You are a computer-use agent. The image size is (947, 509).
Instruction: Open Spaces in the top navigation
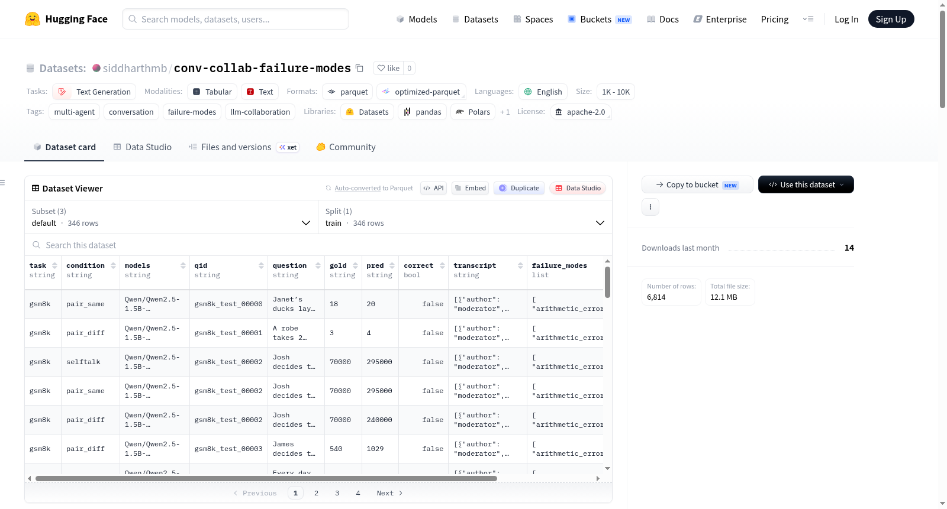point(533,19)
